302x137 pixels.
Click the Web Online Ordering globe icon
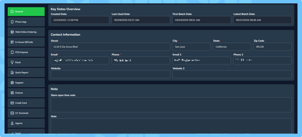pos(12,32)
